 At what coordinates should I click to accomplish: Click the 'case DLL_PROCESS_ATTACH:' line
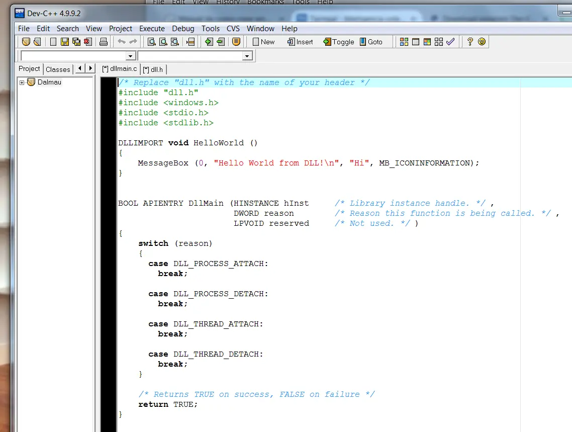(208, 264)
